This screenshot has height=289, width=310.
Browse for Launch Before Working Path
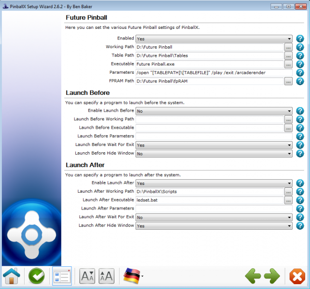[288, 119]
